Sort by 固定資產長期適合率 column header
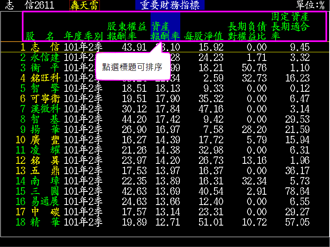 tap(290, 26)
